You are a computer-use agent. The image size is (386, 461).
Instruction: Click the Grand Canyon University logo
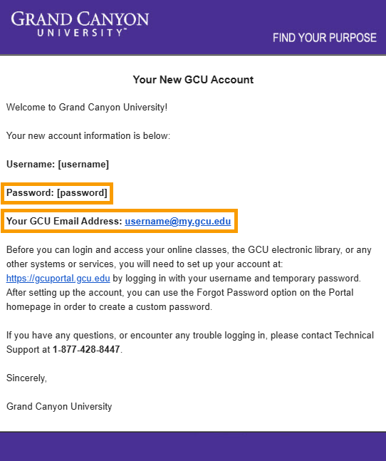click(x=80, y=24)
